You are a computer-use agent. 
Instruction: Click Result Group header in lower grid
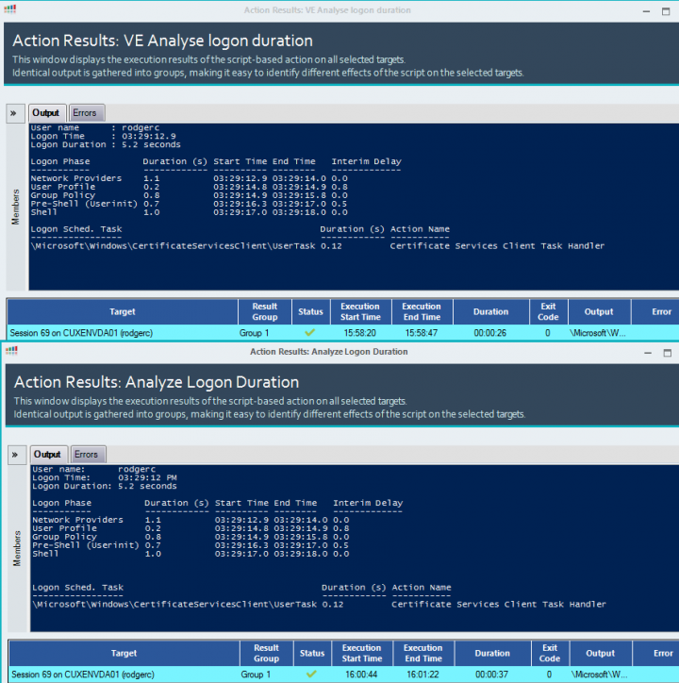click(x=266, y=653)
